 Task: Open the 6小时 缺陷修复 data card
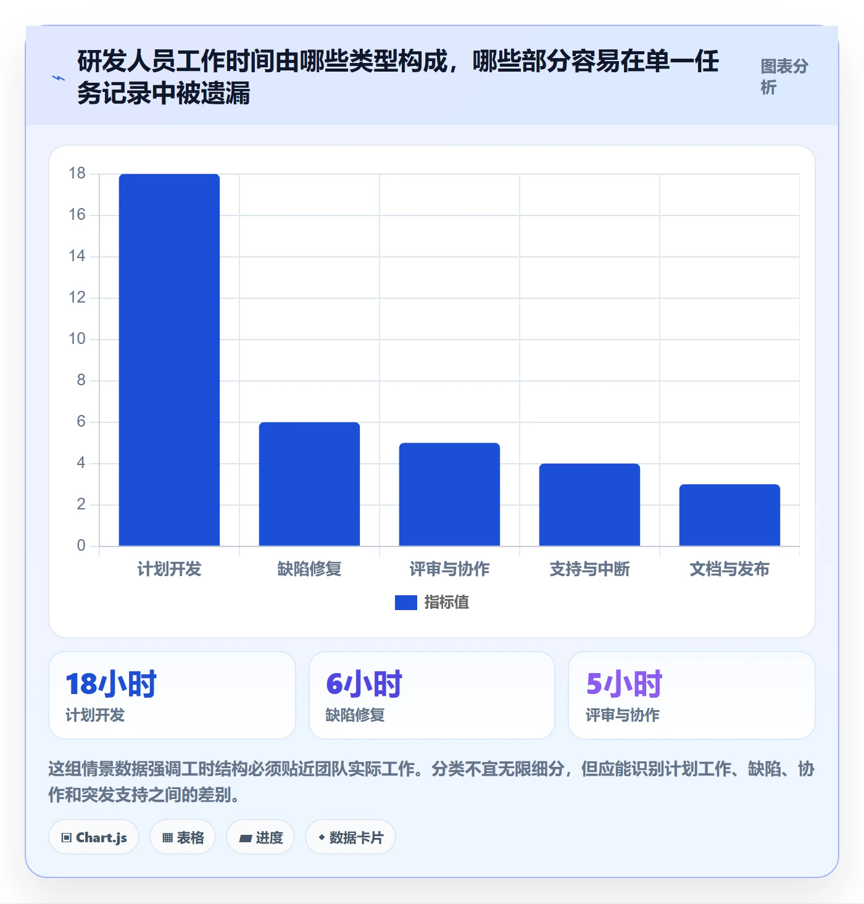coord(432,695)
